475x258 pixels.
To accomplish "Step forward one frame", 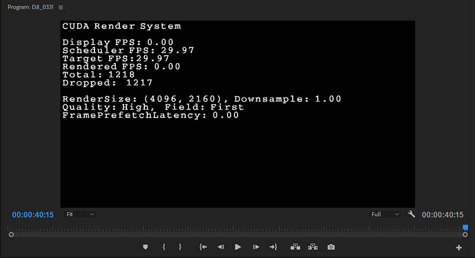I will click(256, 247).
